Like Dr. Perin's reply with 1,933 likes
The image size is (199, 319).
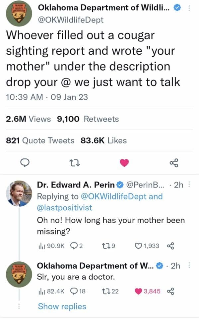point(138,245)
